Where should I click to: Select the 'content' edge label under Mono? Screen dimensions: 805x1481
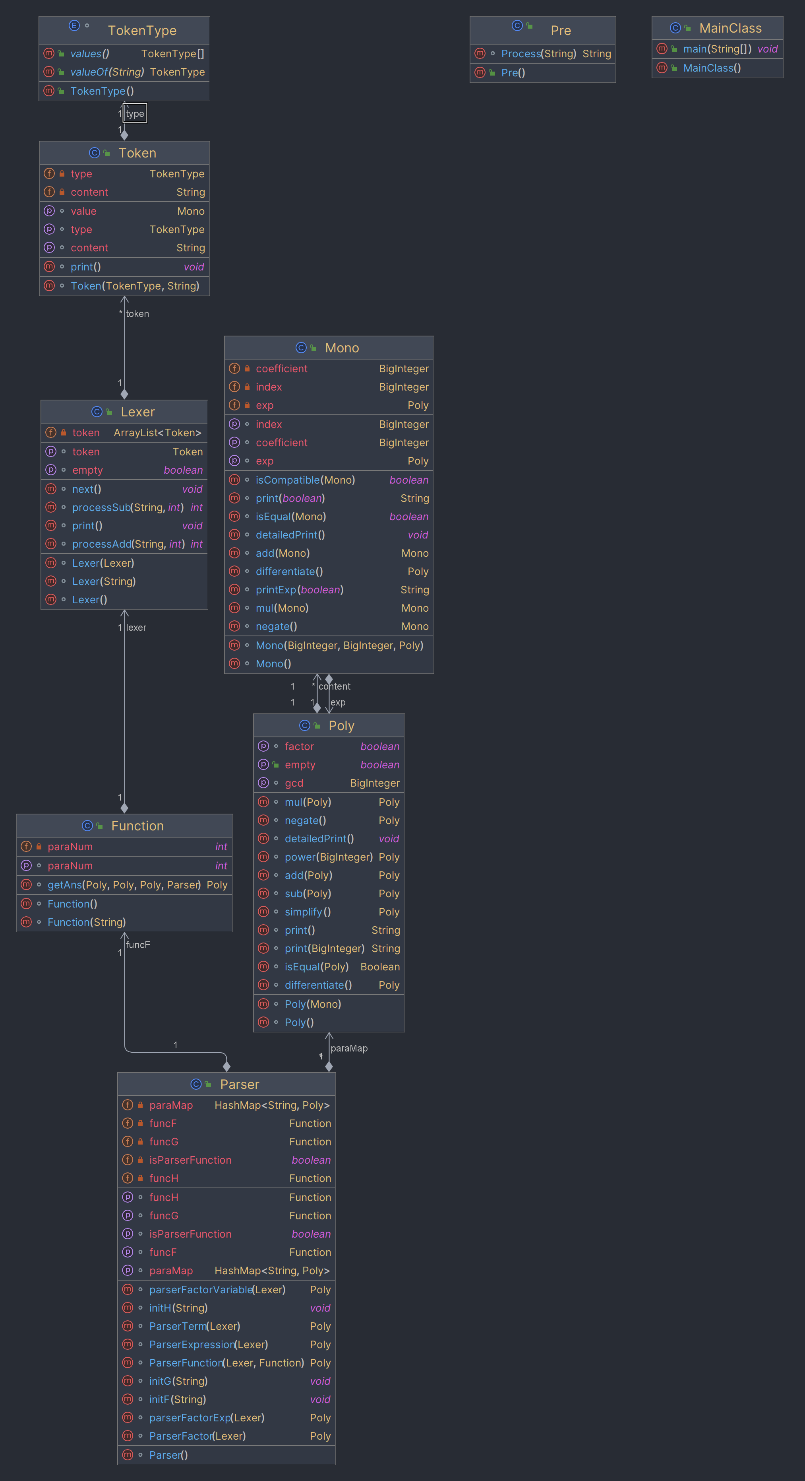pyautogui.click(x=335, y=686)
